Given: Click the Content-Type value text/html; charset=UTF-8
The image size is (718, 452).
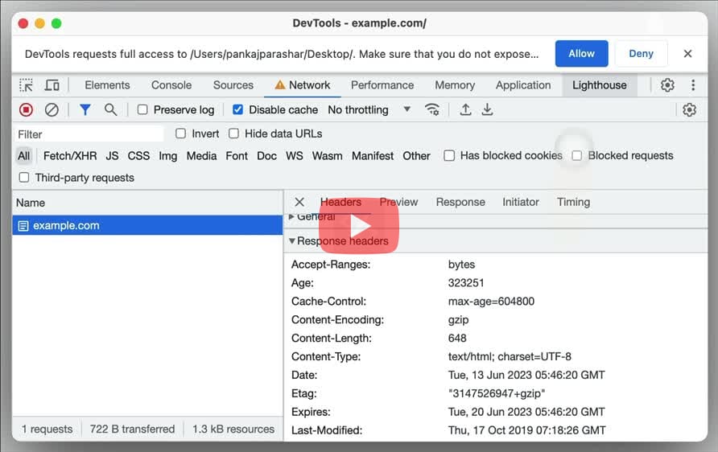Looking at the screenshot, I should (510, 357).
